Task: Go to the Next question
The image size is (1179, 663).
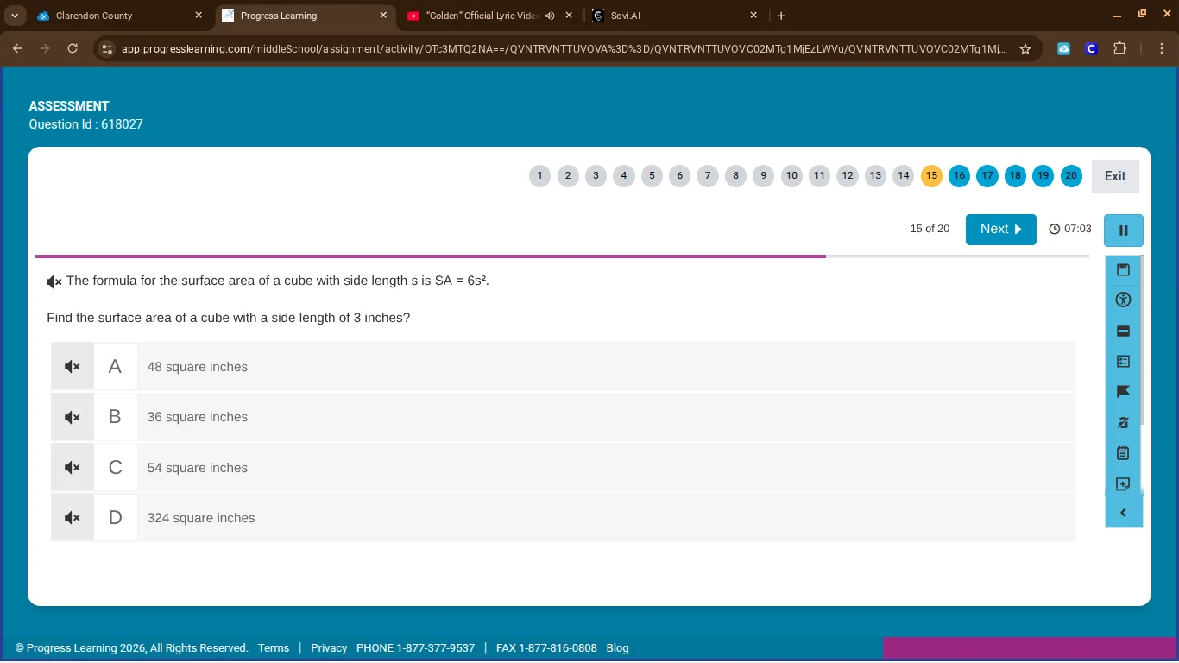Action: 1000,230
